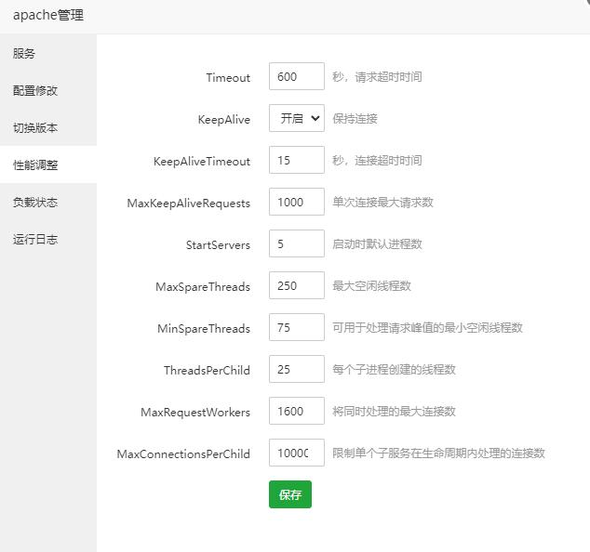Select the 性能调整 tab

[x=48, y=164]
